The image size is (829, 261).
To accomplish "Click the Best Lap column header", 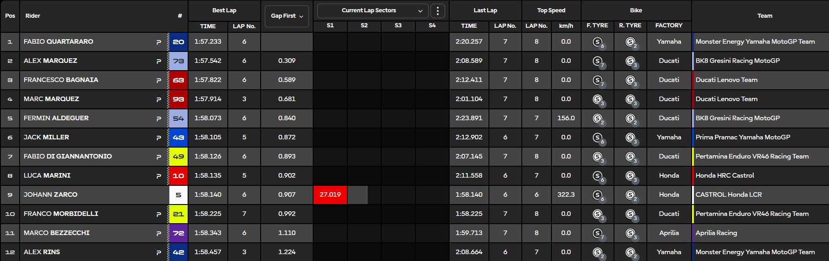I will point(224,10).
